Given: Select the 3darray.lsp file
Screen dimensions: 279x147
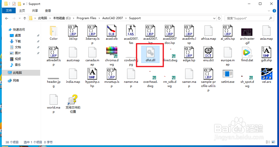Looking at the screenshot, I should [x=92, y=35].
